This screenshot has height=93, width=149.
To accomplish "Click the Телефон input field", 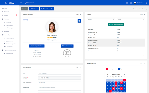I will [x=59, y=78].
